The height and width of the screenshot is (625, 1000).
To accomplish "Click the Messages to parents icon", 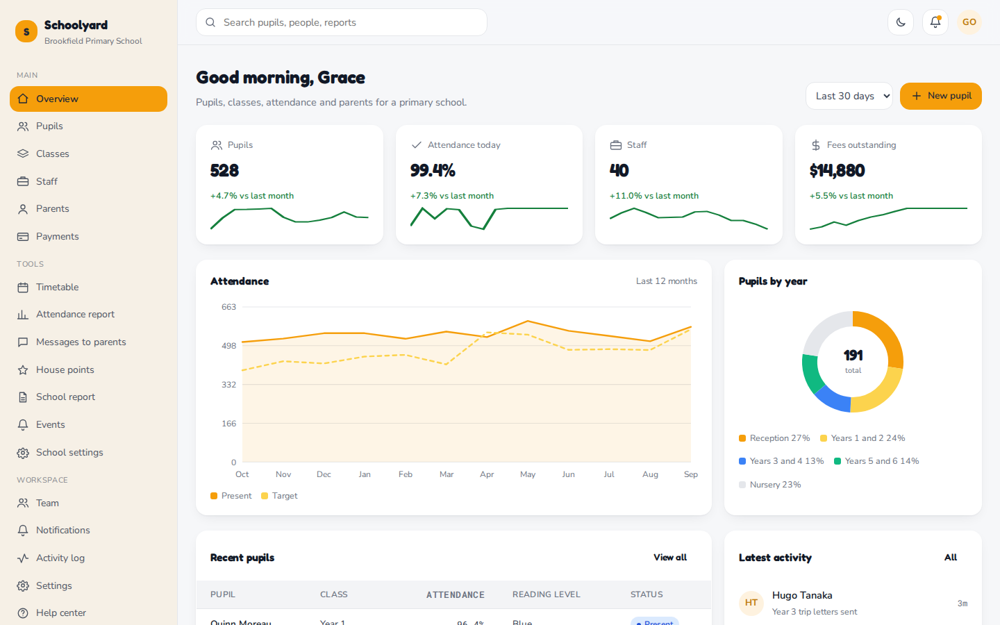I will (23, 342).
